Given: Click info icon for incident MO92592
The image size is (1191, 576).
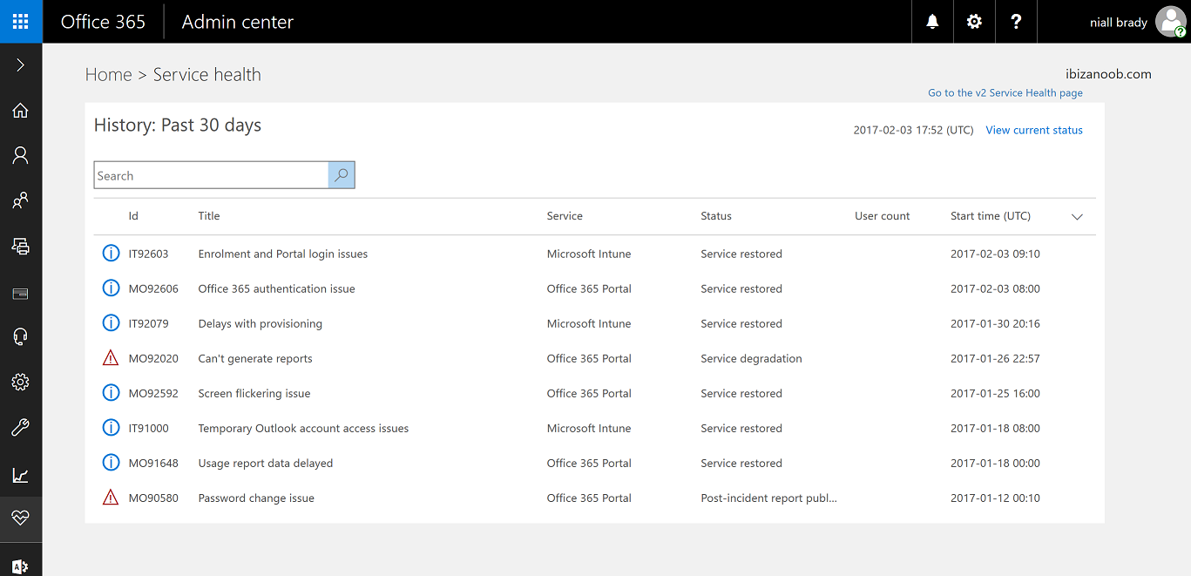Looking at the screenshot, I should [111, 393].
